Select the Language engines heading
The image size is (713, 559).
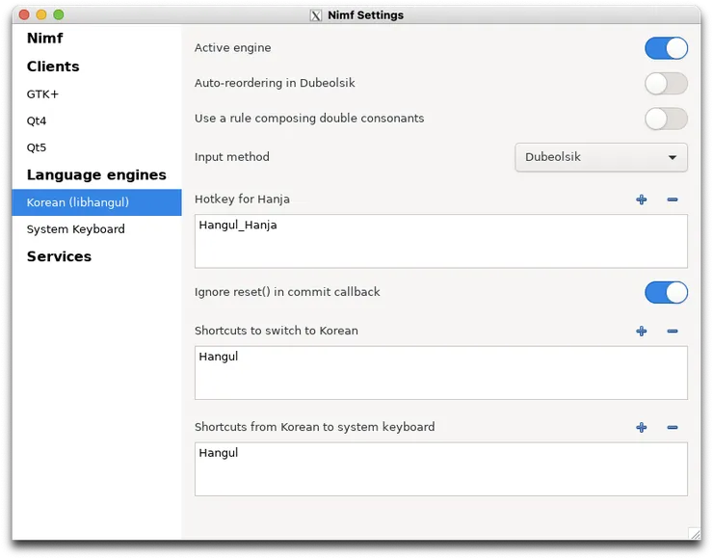(96, 175)
